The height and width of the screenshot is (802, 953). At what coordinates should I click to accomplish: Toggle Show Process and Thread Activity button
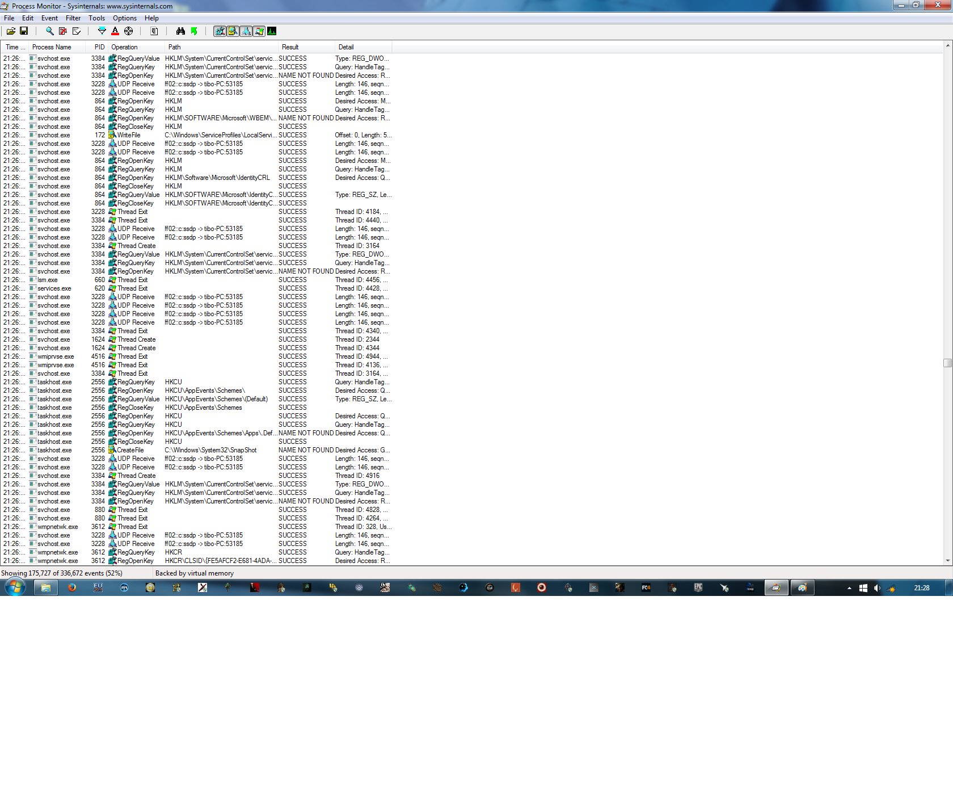259,31
